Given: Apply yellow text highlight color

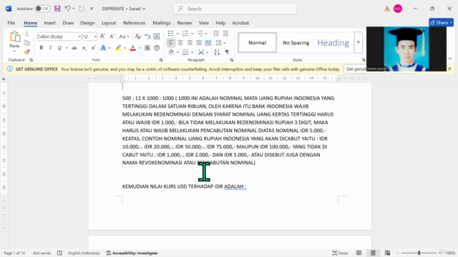Looking at the screenshot, I should coord(118,48).
